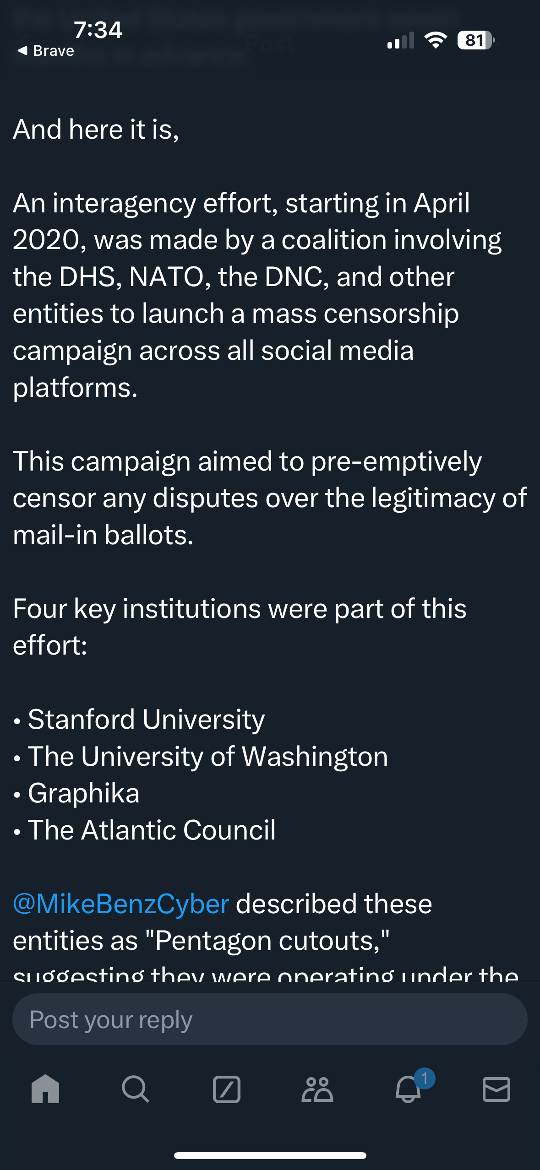Tap the "And here it is," line
The width and height of the screenshot is (540, 1170).
pyautogui.click(x=96, y=130)
